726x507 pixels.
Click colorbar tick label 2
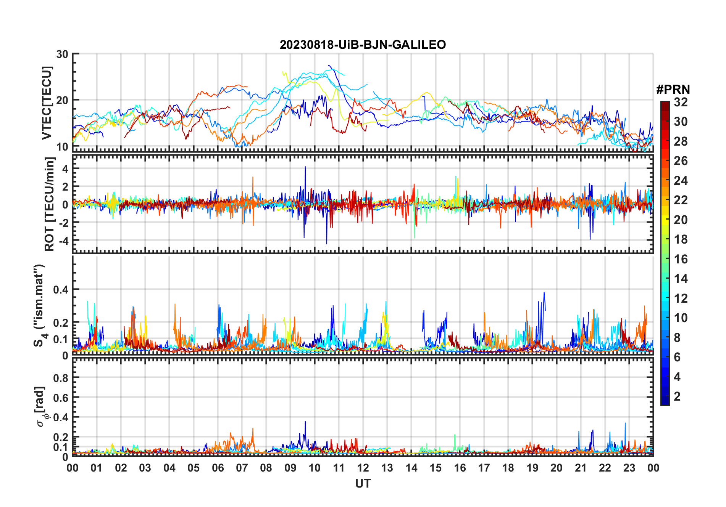coord(677,396)
